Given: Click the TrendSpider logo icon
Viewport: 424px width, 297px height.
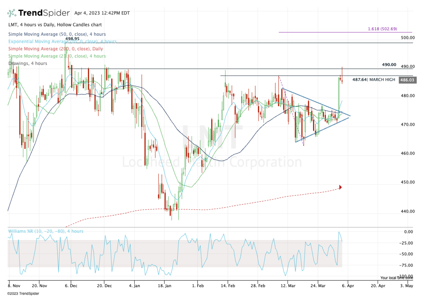Looking at the screenshot, I should (x=11, y=13).
